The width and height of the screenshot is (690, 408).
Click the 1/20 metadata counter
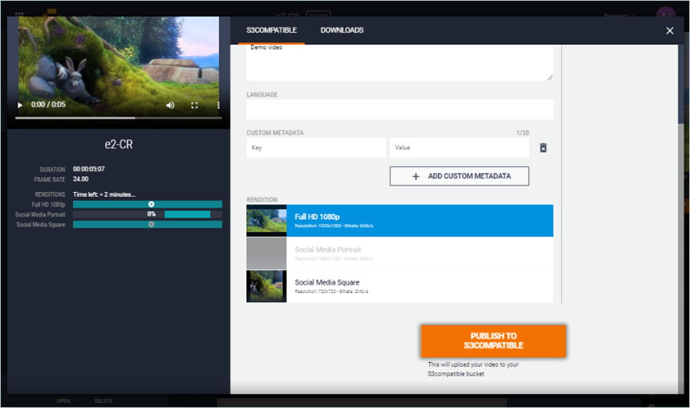[x=522, y=132]
